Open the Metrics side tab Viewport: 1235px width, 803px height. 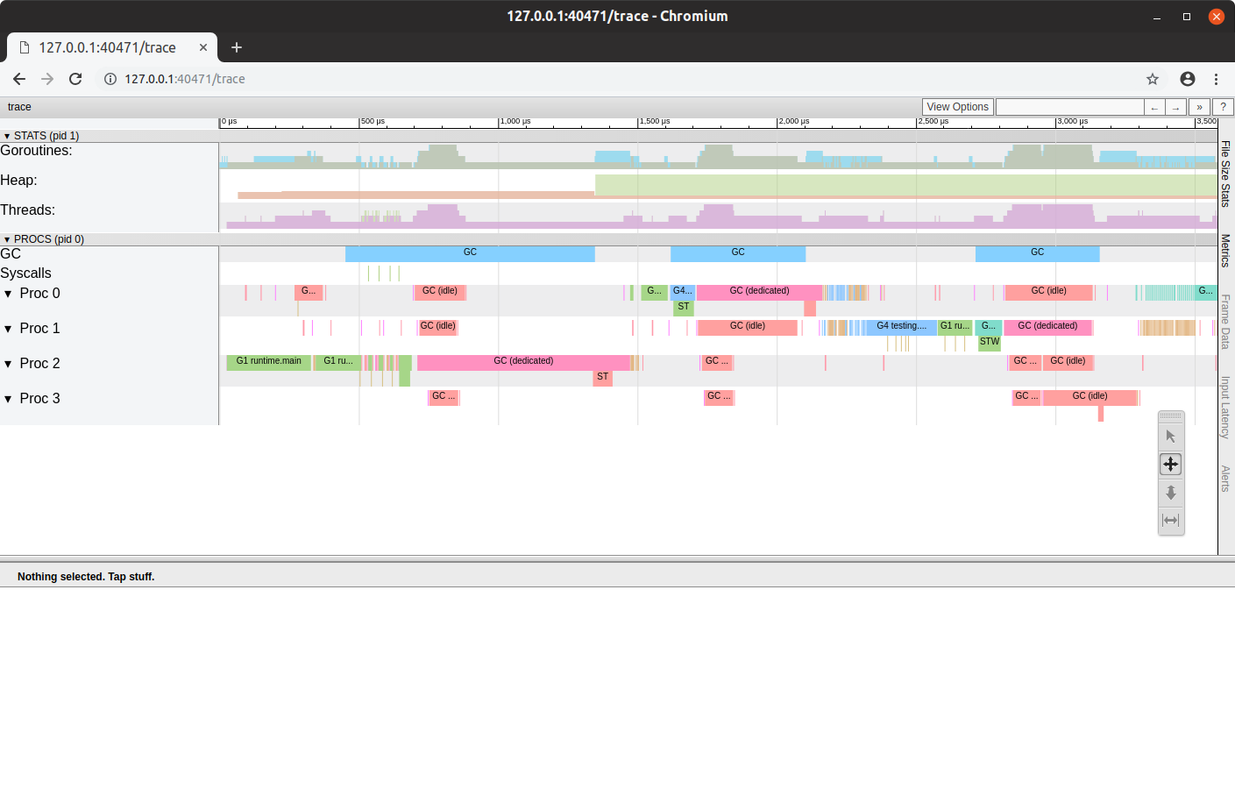pyautogui.click(x=1225, y=251)
